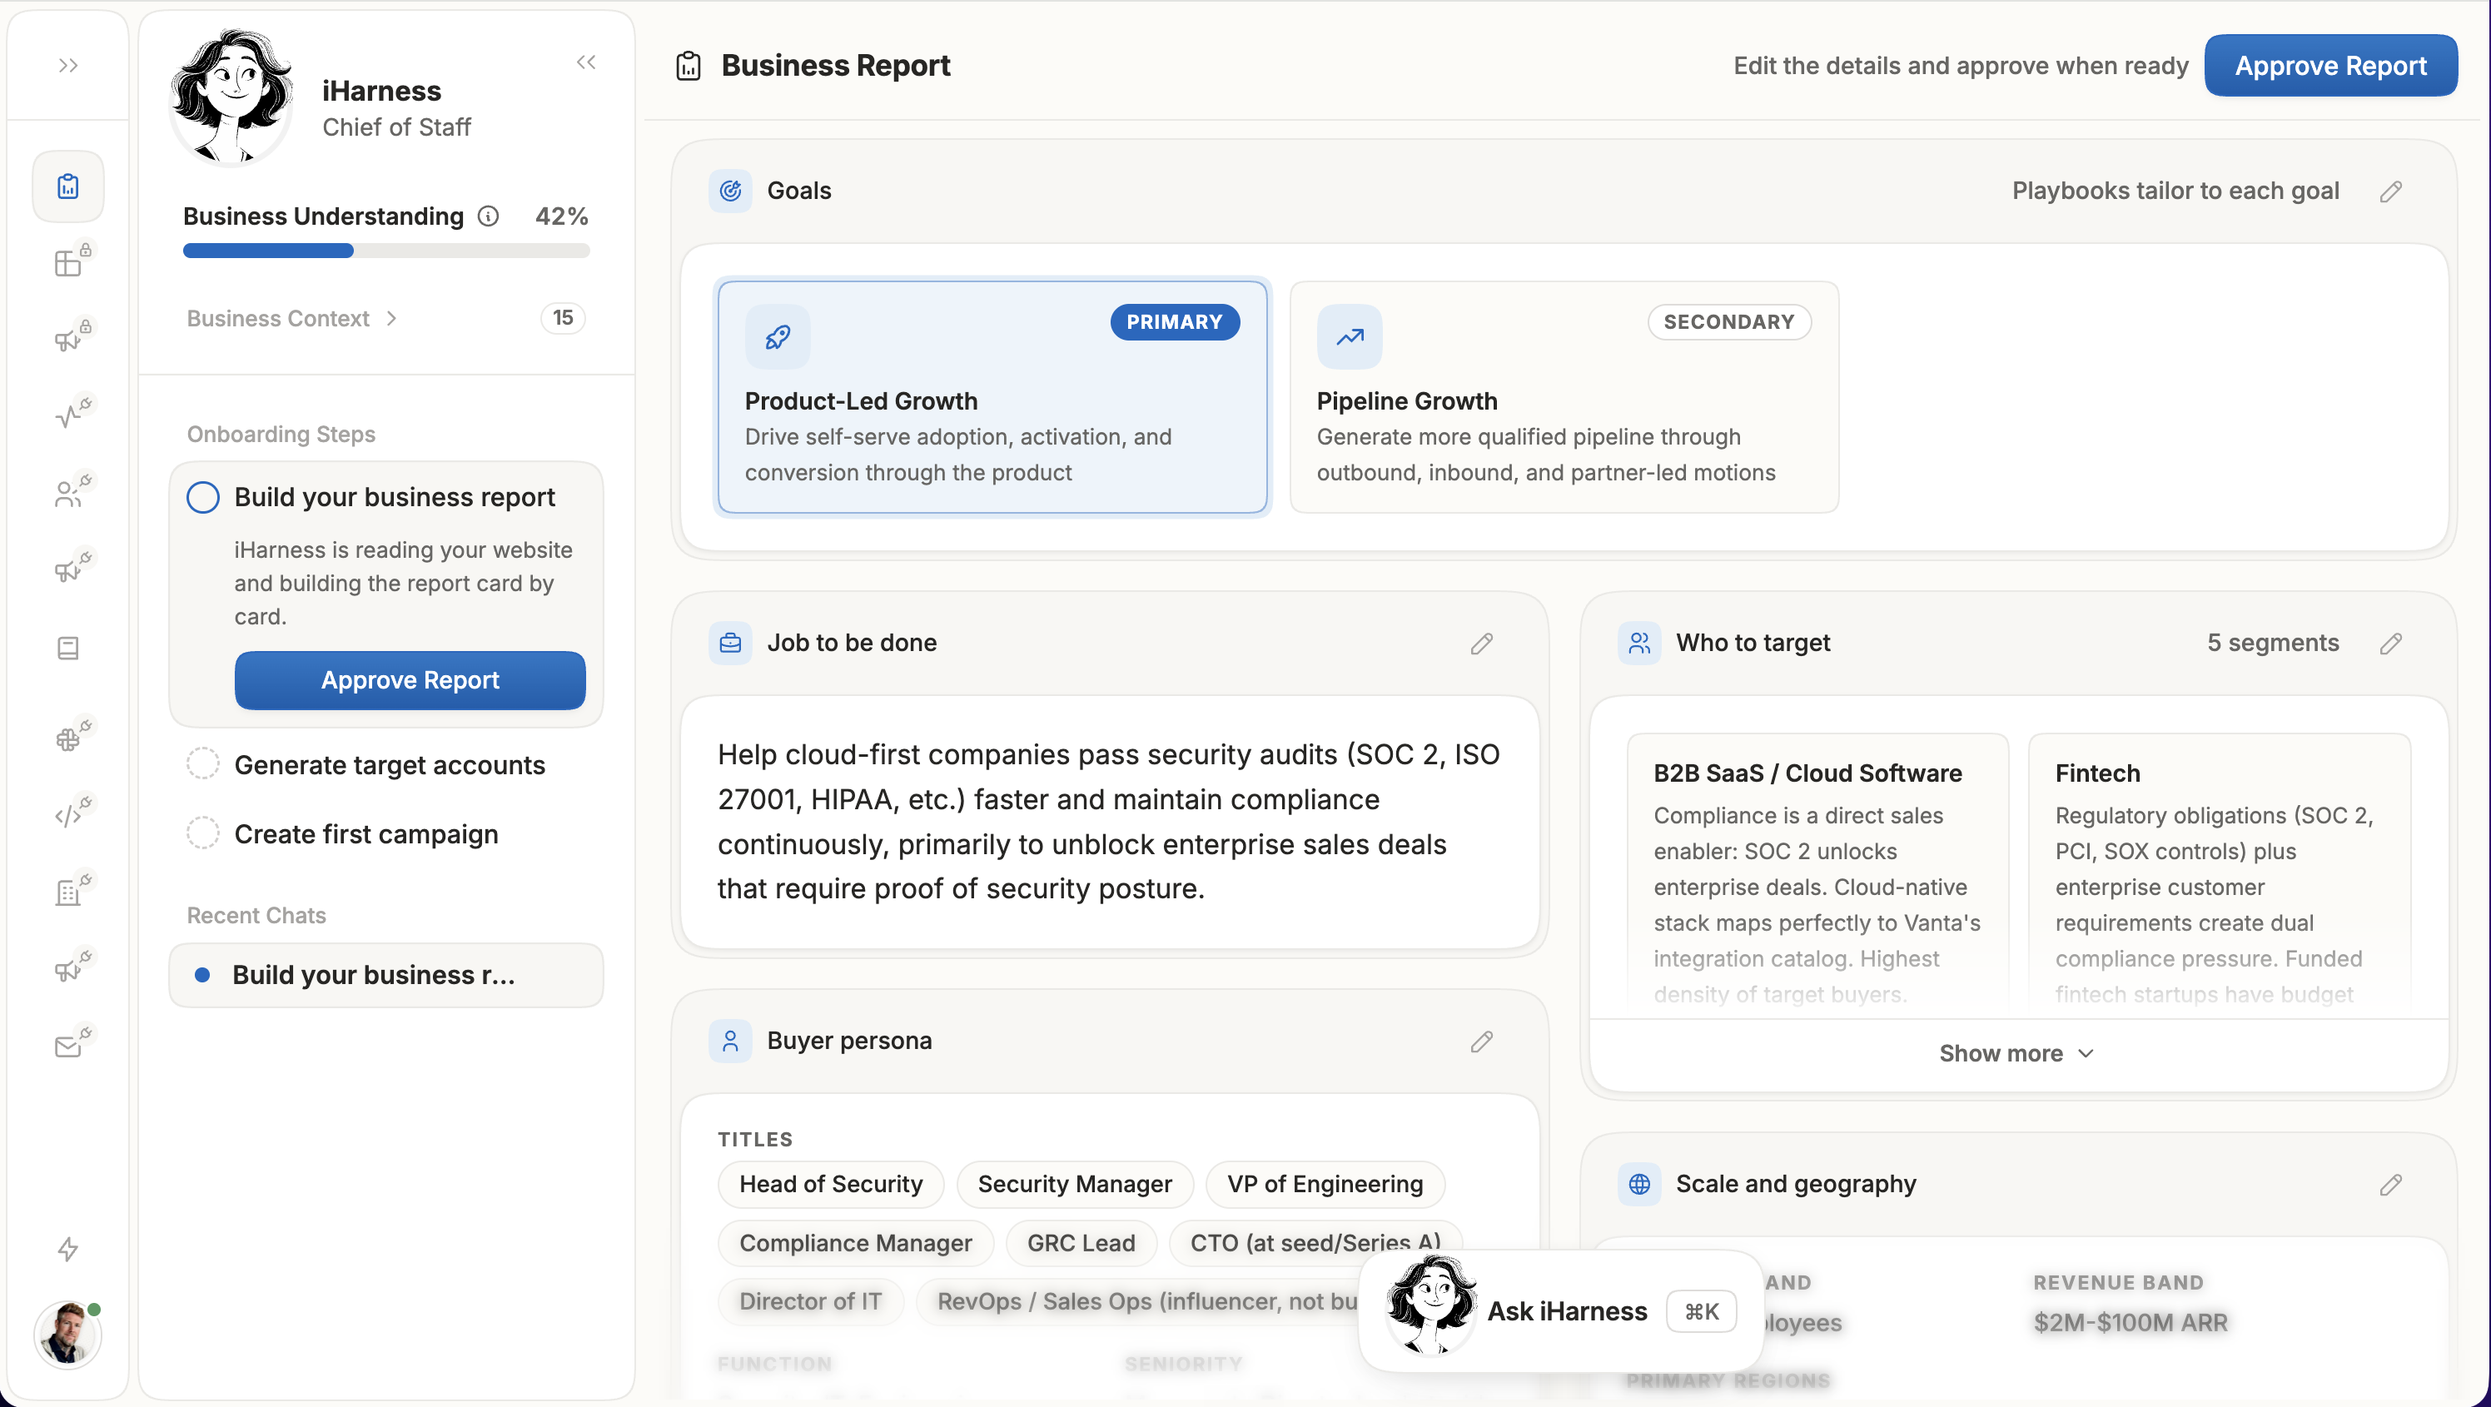Click the GRC Lead title chip
2491x1407 pixels.
click(1080, 1243)
